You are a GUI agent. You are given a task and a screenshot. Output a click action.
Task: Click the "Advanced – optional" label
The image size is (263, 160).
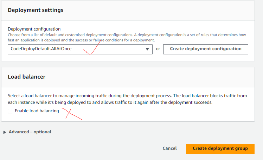click(x=30, y=132)
